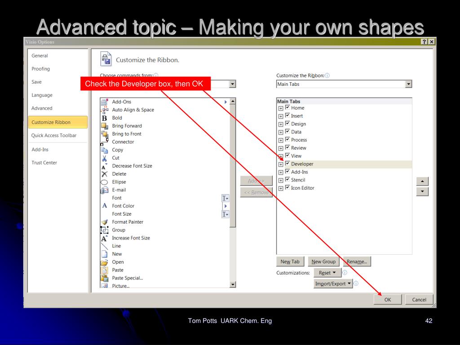Toggle the Home tab checkbox
460x345 pixels.
[287, 107]
